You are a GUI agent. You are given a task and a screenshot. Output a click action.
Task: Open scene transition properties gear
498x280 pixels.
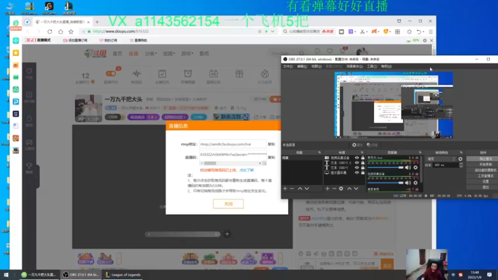tap(460, 159)
